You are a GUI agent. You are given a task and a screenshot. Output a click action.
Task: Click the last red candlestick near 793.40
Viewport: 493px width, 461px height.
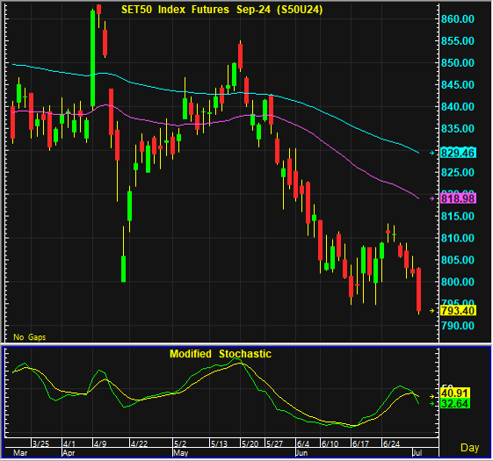pos(419,290)
